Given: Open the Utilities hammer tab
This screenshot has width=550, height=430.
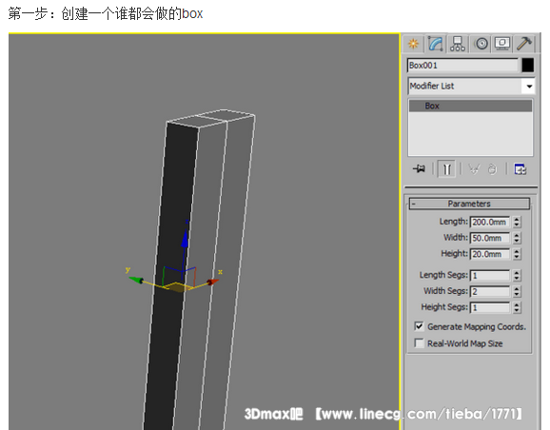Looking at the screenshot, I should pyautogui.click(x=524, y=44).
